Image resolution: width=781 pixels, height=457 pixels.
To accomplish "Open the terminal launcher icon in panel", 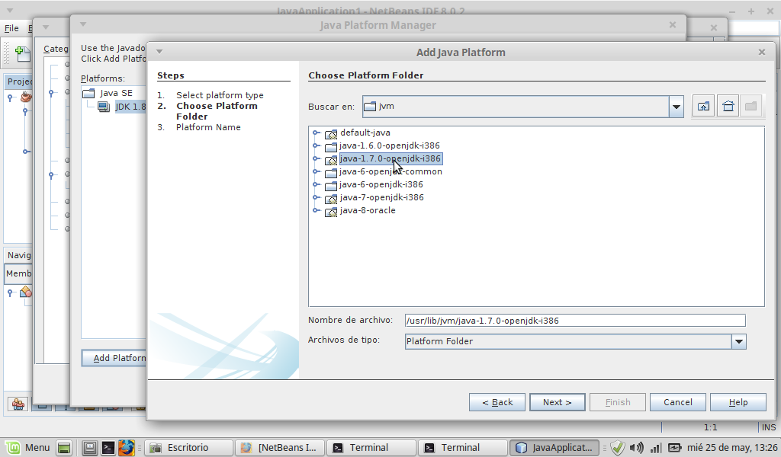I will pos(108,448).
